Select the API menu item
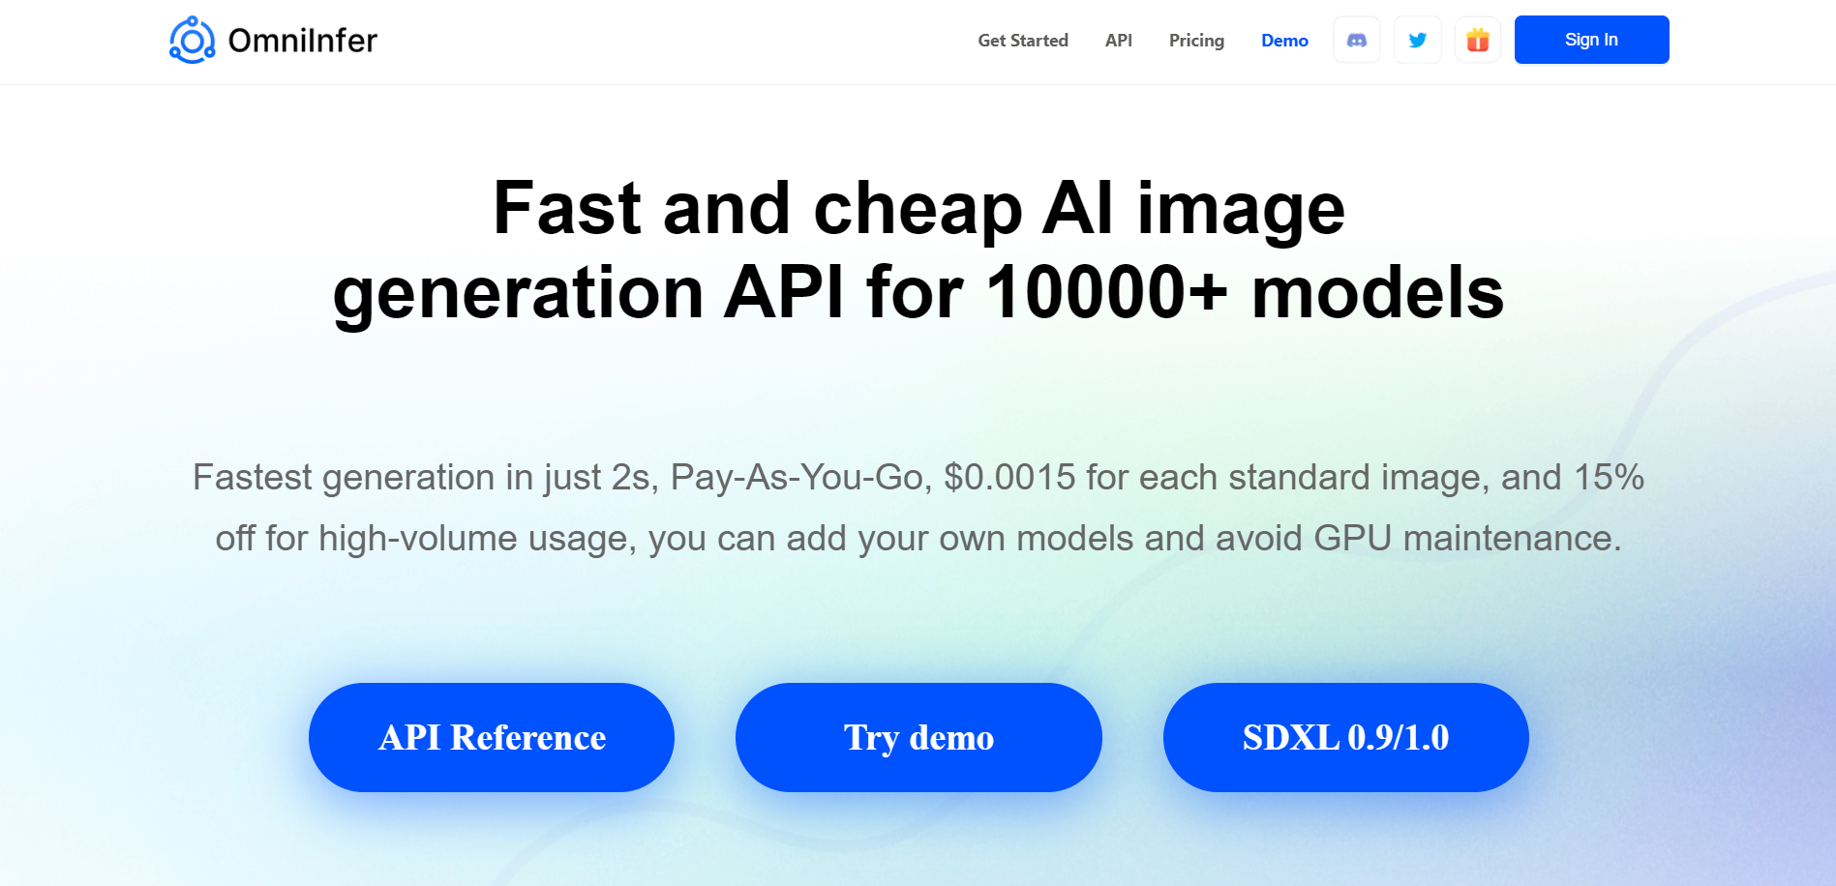Screen dimensions: 1836x886 [x=1118, y=40]
